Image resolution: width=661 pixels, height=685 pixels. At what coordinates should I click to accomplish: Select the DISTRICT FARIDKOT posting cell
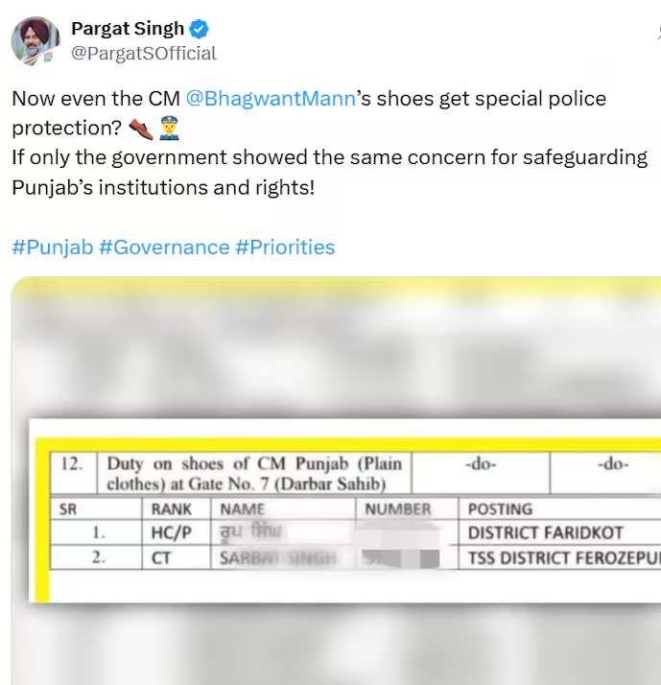pos(545,532)
